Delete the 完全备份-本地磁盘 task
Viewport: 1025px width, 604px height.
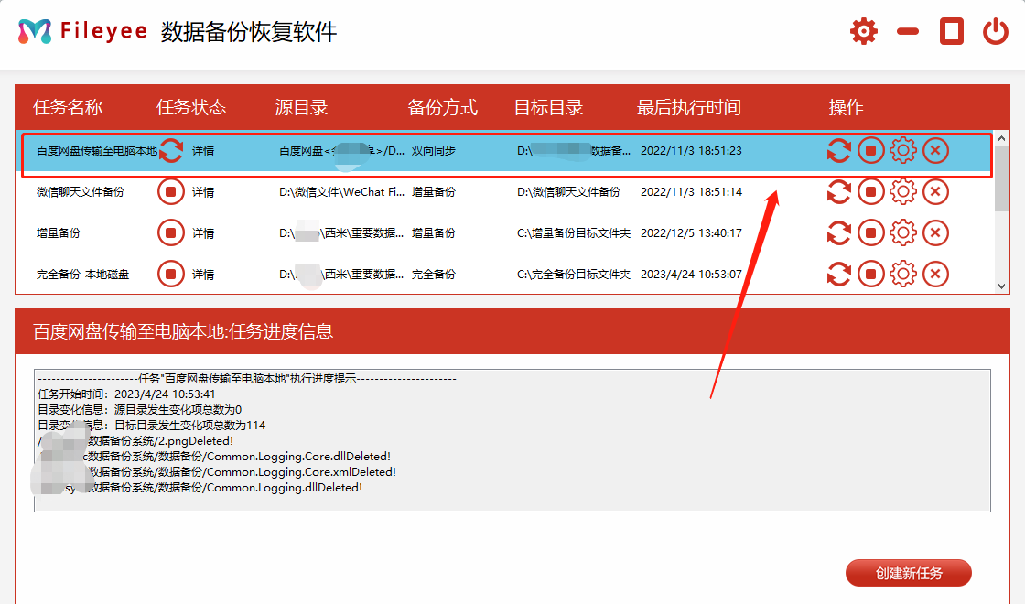[x=935, y=274]
